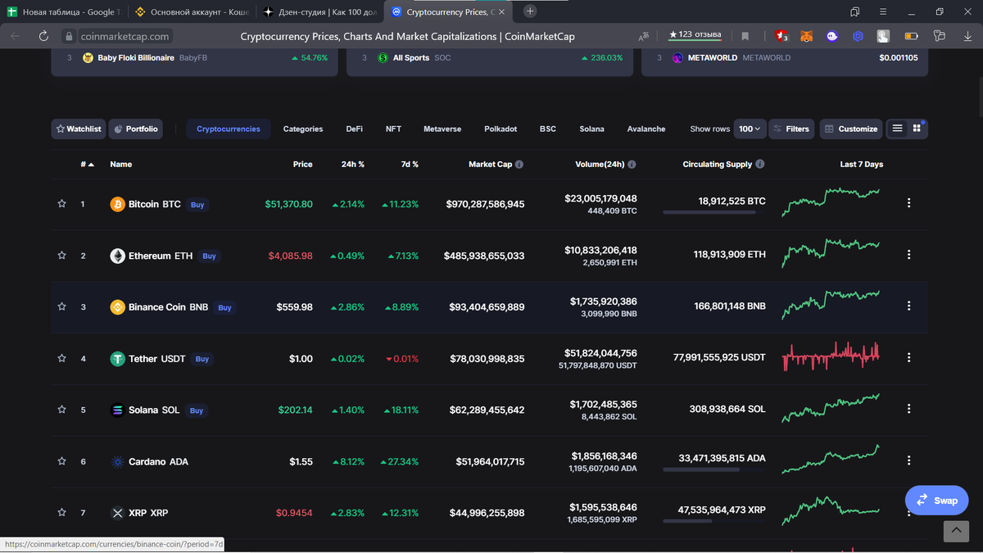Switch to list view layout
Image resolution: width=983 pixels, height=553 pixels.
tap(898, 129)
